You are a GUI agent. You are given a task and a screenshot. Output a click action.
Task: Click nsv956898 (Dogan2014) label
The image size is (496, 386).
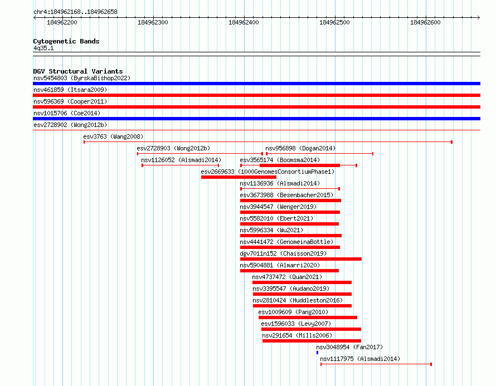pyautogui.click(x=300, y=148)
